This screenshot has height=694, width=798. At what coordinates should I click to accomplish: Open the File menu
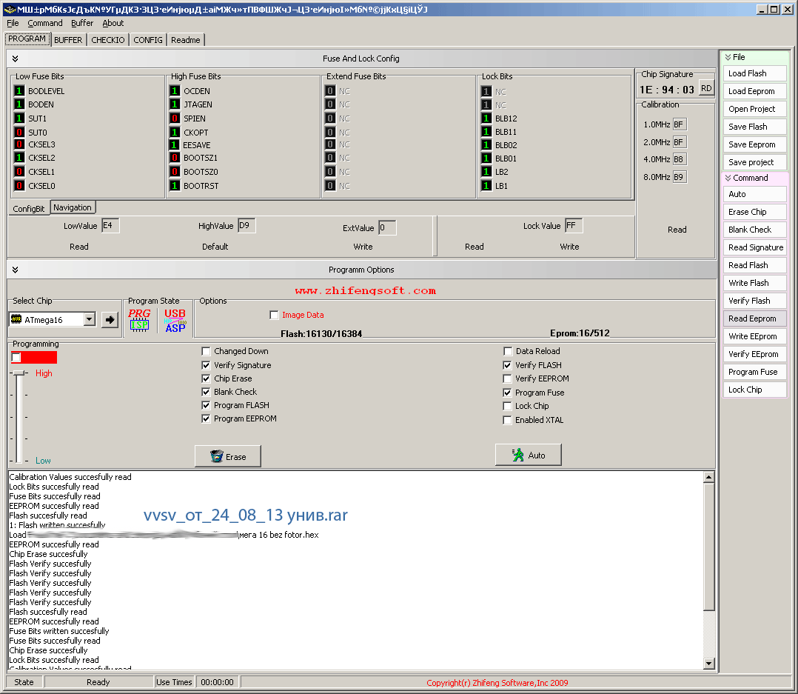tap(13, 23)
